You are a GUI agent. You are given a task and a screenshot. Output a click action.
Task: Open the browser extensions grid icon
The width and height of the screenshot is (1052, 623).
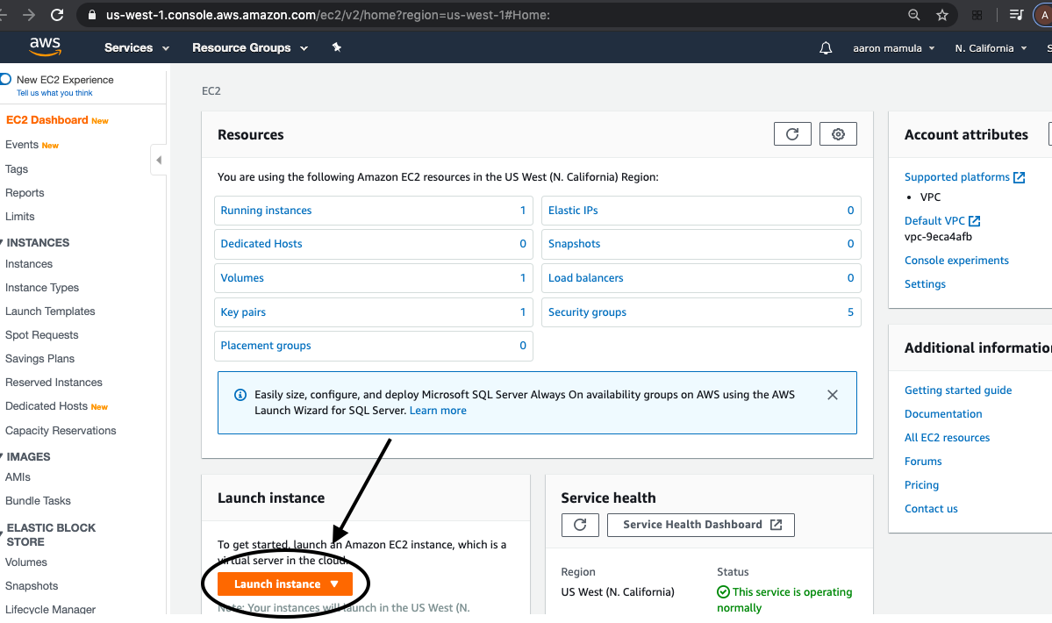point(977,15)
